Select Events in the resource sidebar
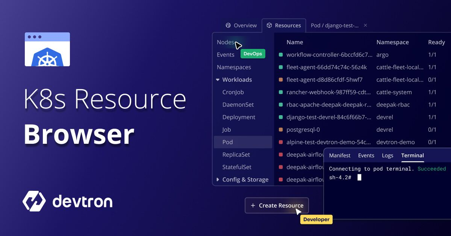 225,55
